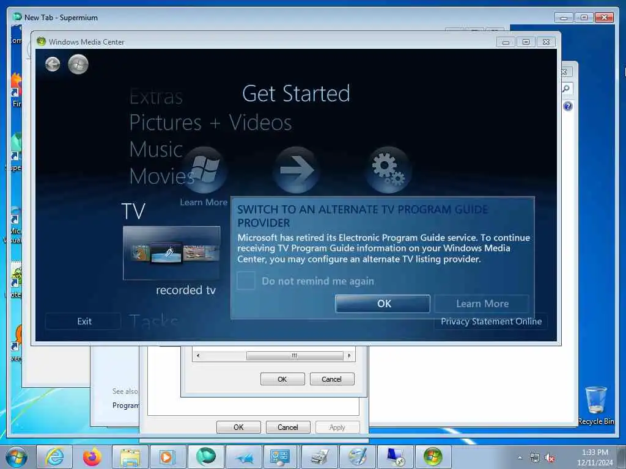This screenshot has width=626, height=469.
Task: Click OK in the TV guide provider dialog
Action: 383,304
